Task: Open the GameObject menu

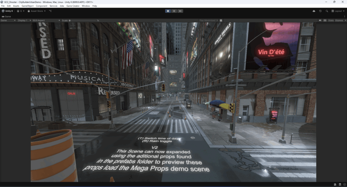Action: [x=27, y=6]
